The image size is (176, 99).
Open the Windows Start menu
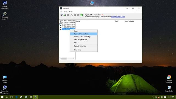[2, 97]
